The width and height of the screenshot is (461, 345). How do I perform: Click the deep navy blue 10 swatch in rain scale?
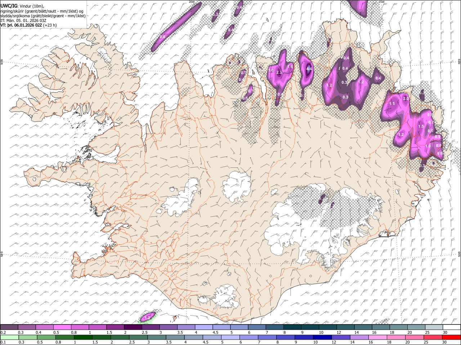(x=322, y=337)
